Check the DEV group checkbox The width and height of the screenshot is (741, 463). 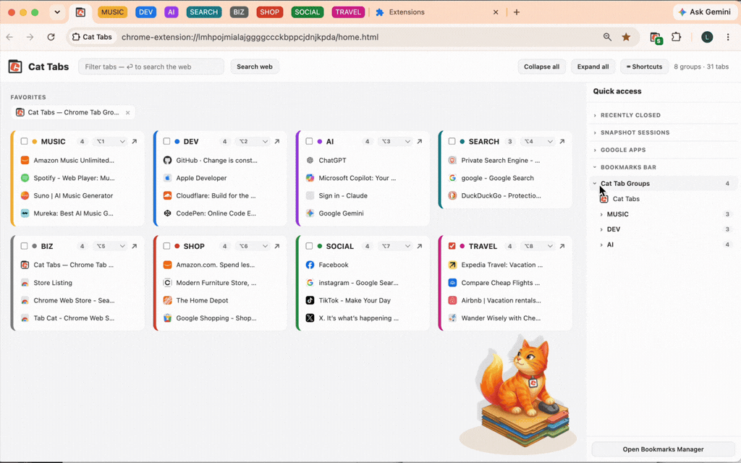tap(166, 141)
